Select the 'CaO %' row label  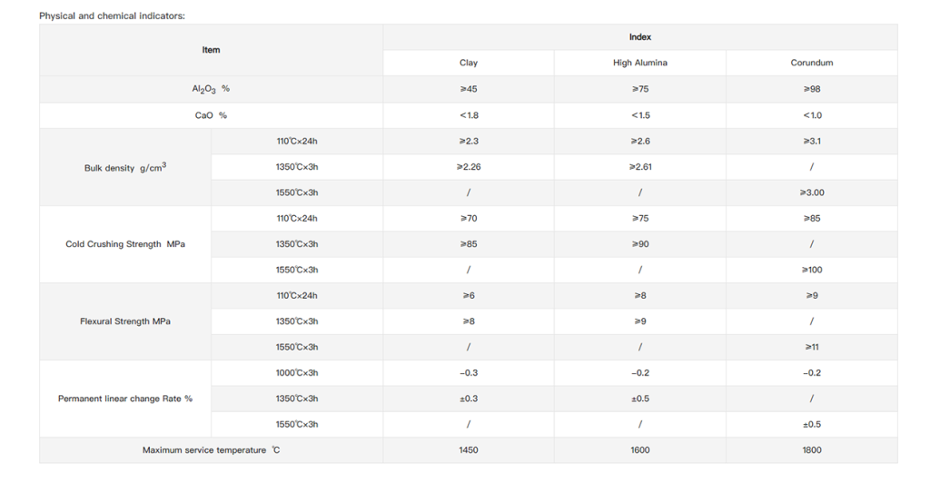point(211,115)
